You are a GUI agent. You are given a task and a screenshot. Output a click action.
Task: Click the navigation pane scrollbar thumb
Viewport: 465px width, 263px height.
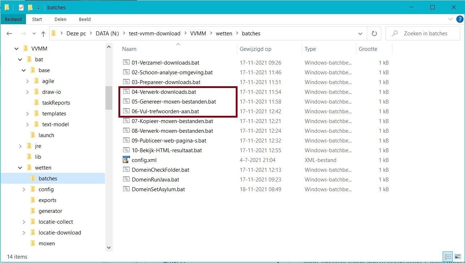click(109, 98)
